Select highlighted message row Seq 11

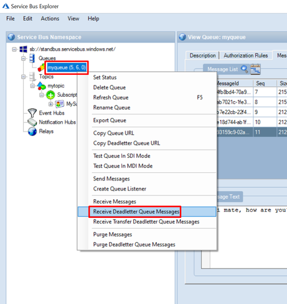252,132
